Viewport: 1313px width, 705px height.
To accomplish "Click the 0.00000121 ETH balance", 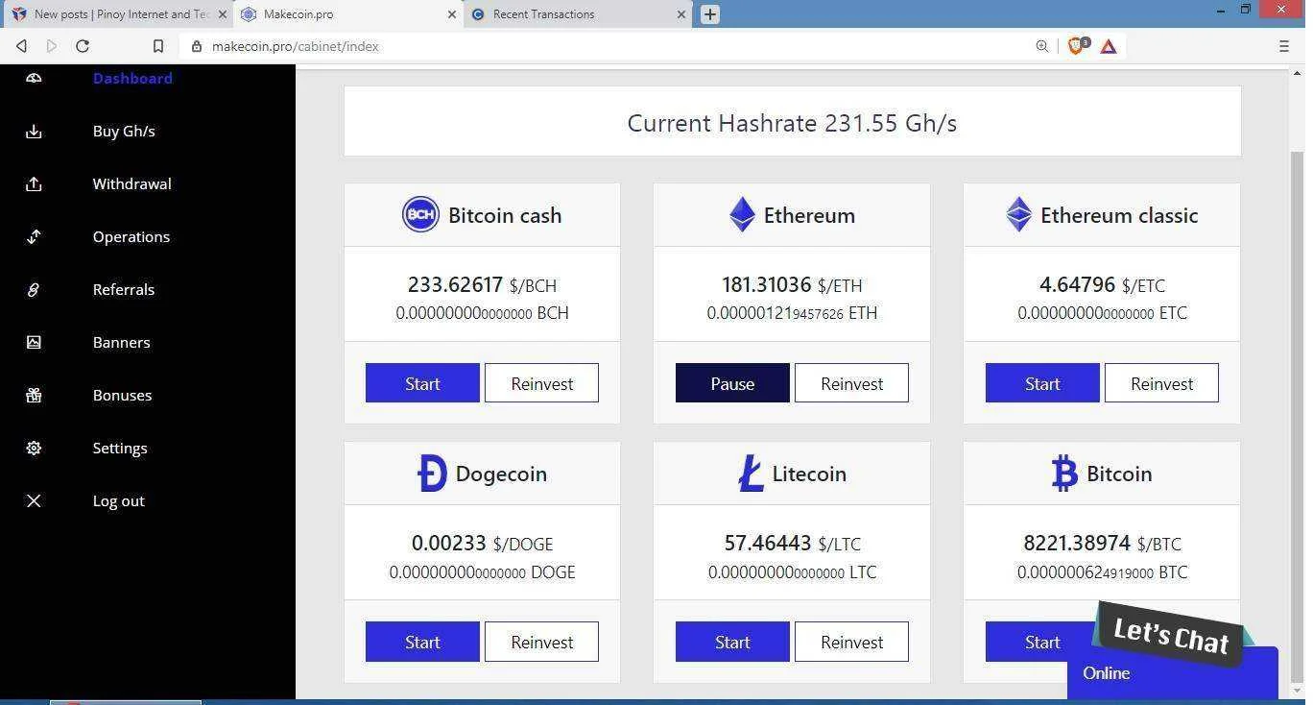I will click(x=792, y=313).
